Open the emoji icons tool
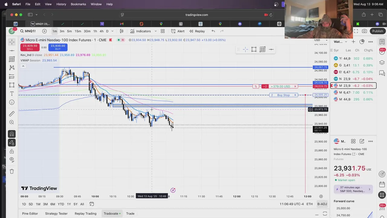 [x=12, y=102]
